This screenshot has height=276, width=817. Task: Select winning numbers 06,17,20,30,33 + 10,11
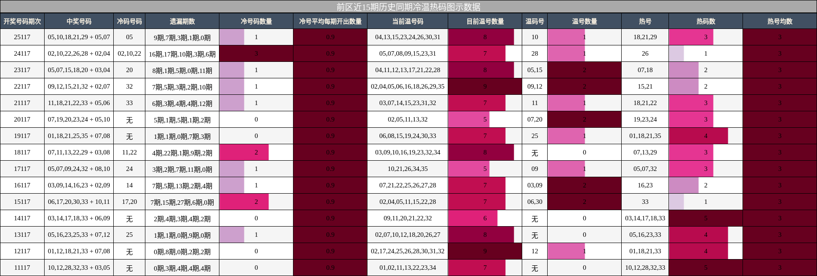79,202
